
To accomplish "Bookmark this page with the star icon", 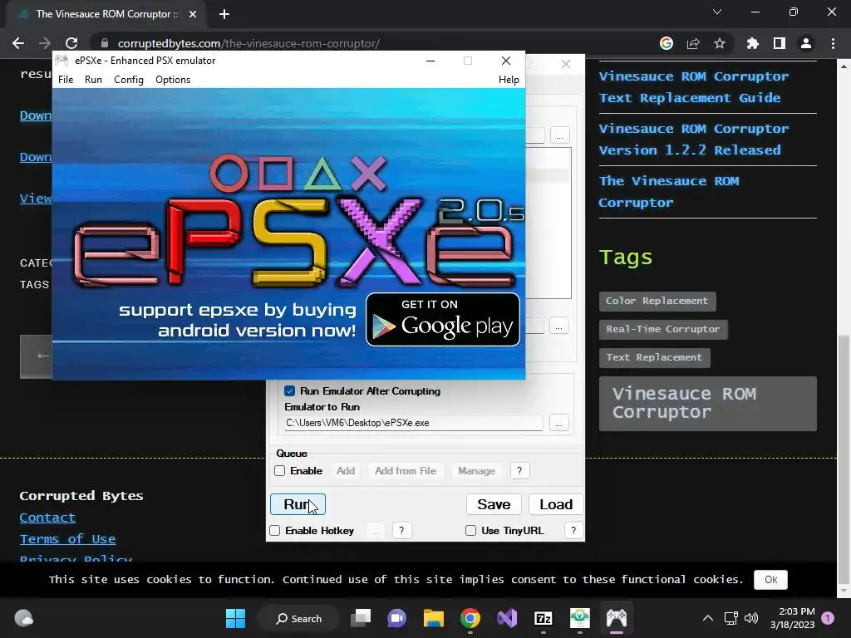I will 720,43.
